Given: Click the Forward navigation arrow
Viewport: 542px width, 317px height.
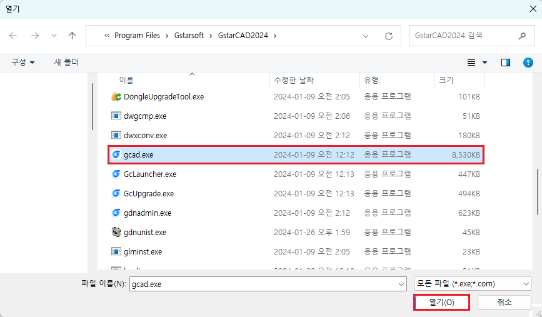Looking at the screenshot, I should pyautogui.click(x=35, y=36).
